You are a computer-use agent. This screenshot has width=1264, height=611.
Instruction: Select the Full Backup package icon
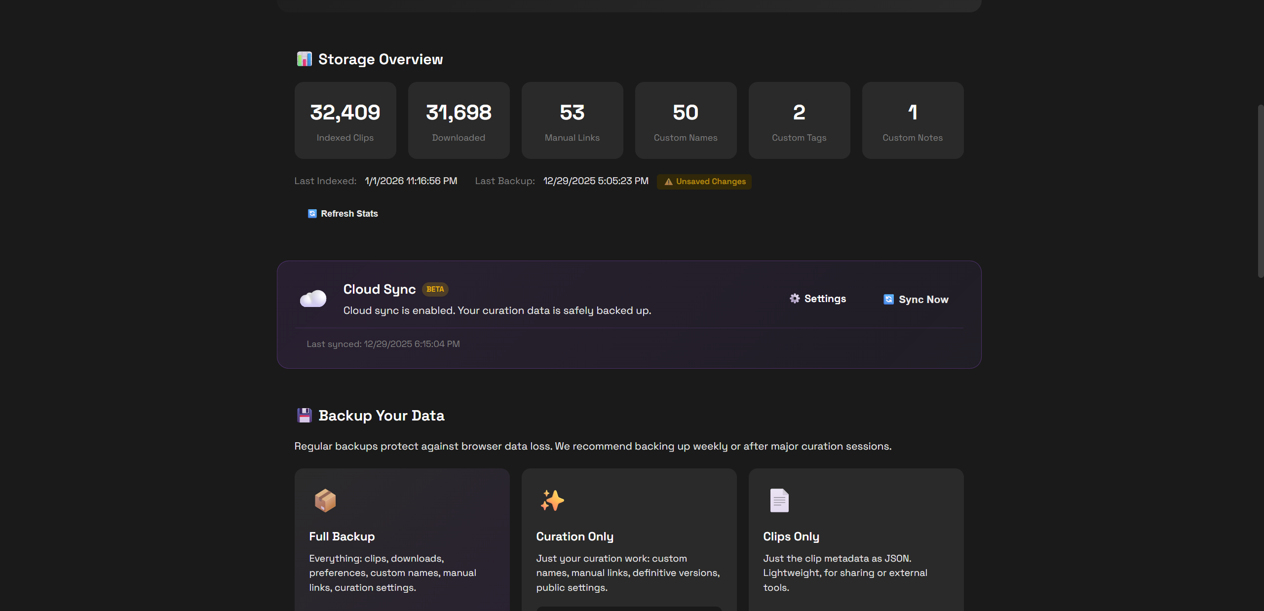tap(325, 500)
